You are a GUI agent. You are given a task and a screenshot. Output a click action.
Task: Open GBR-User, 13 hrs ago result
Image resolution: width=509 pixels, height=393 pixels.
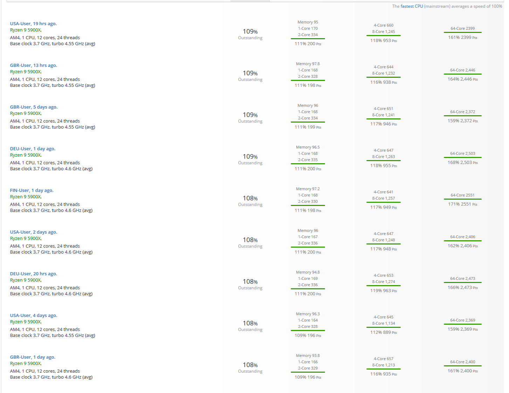[34, 65]
